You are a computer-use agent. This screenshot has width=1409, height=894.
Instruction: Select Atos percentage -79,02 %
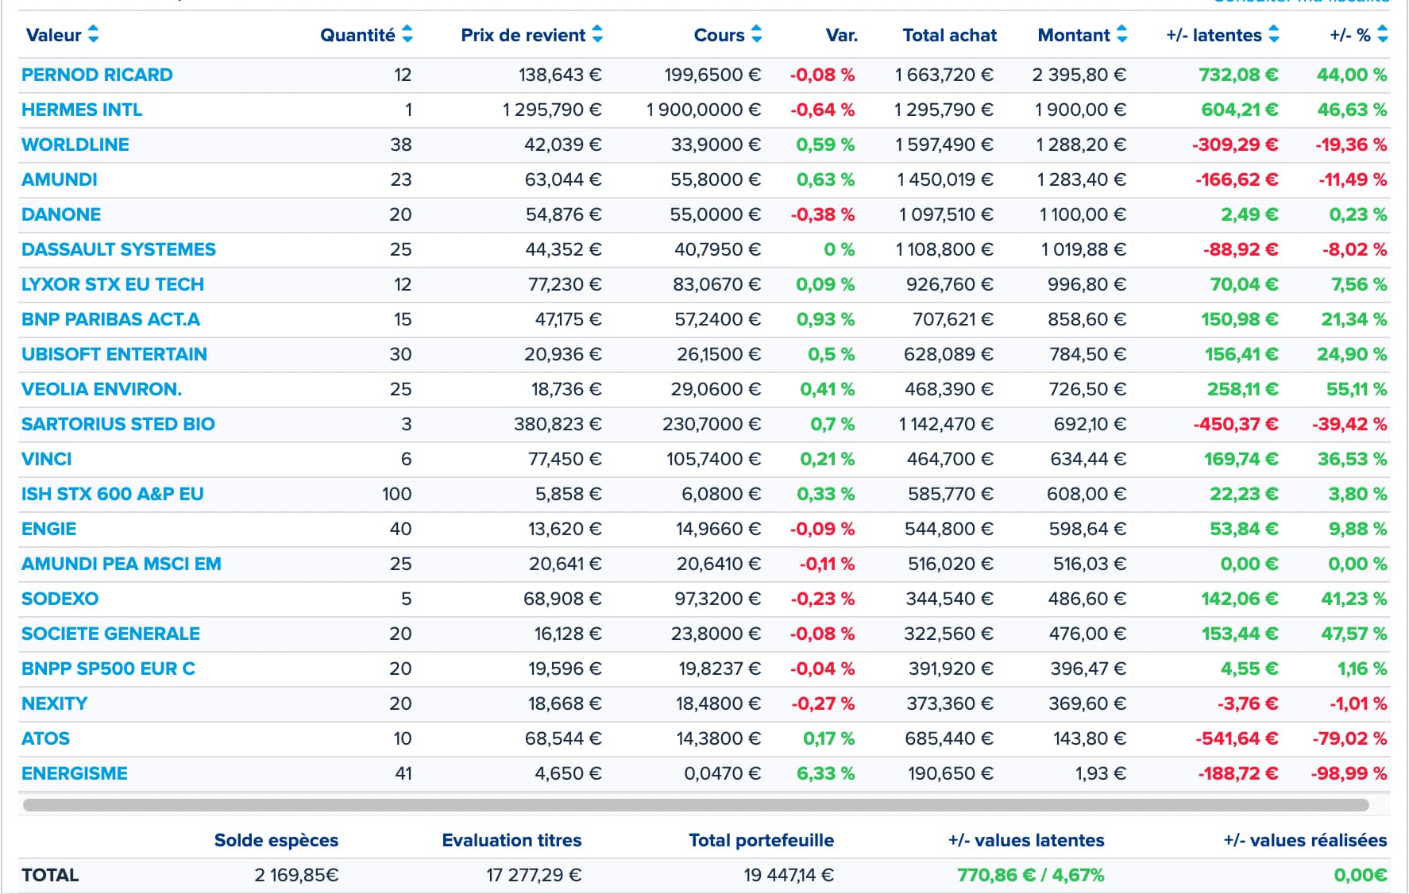click(x=1349, y=738)
